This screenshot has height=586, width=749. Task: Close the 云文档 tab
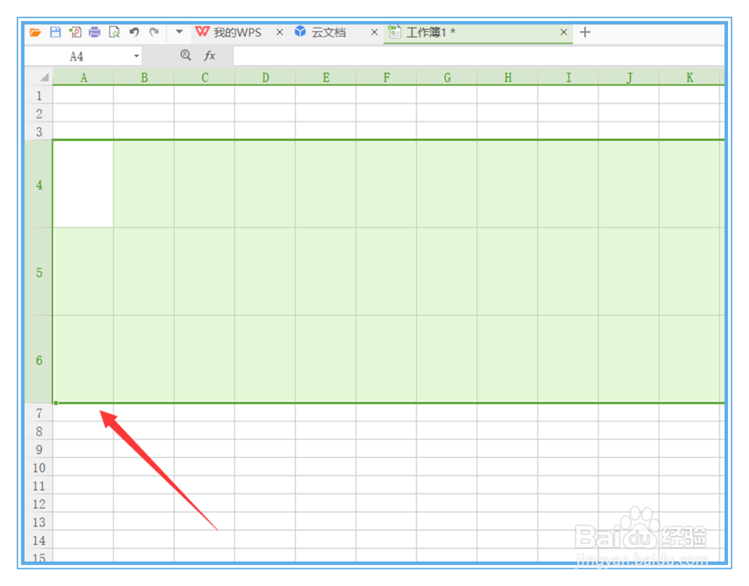(374, 32)
